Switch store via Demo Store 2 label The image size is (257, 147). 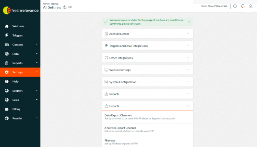click(214, 6)
